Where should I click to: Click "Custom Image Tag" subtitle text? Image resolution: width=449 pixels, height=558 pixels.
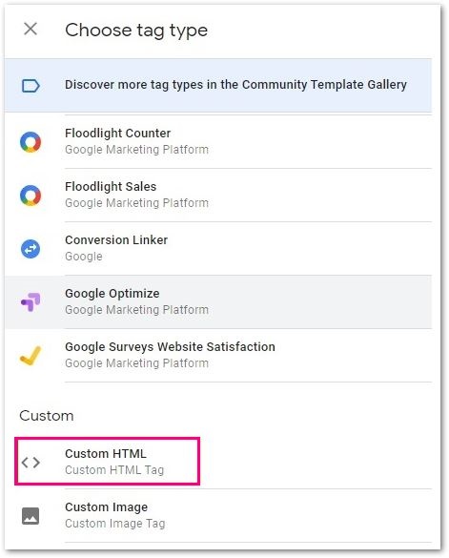pyautogui.click(x=115, y=524)
